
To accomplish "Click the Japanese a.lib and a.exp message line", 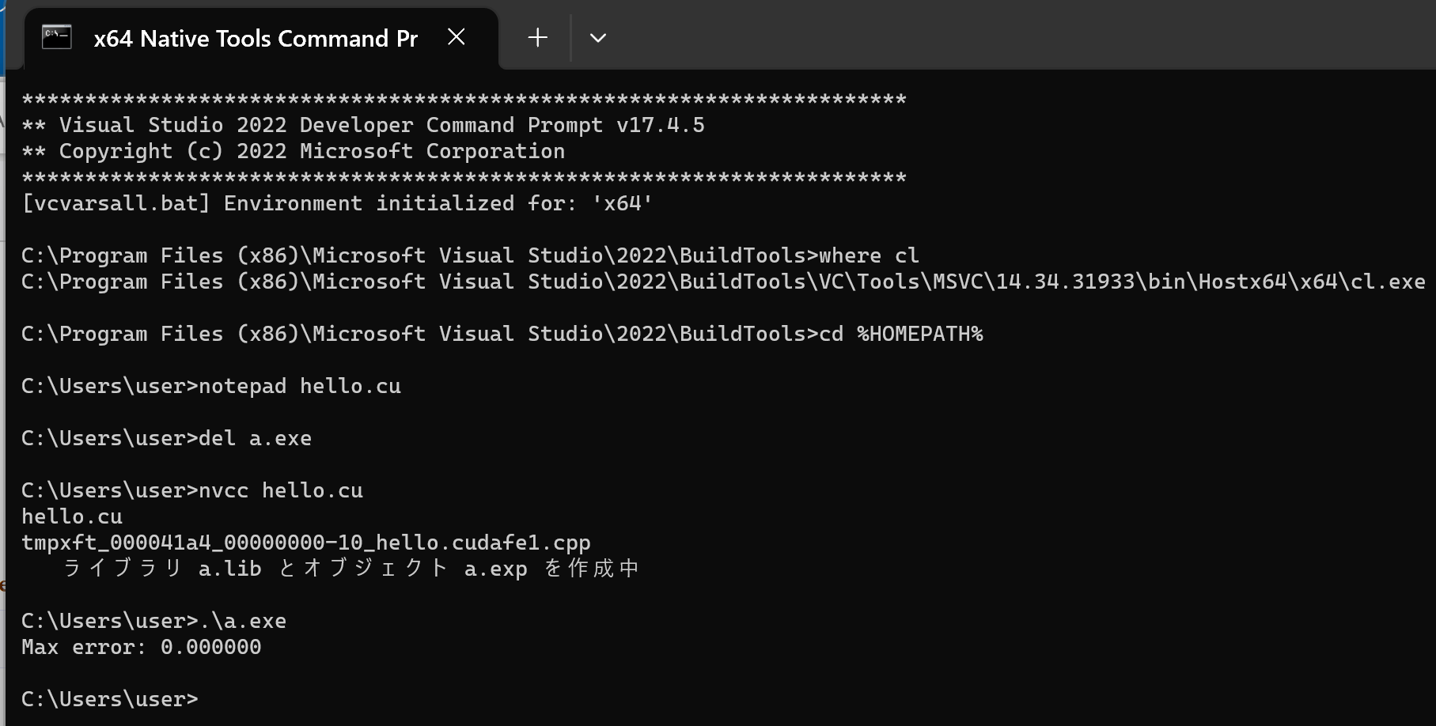I will (350, 569).
